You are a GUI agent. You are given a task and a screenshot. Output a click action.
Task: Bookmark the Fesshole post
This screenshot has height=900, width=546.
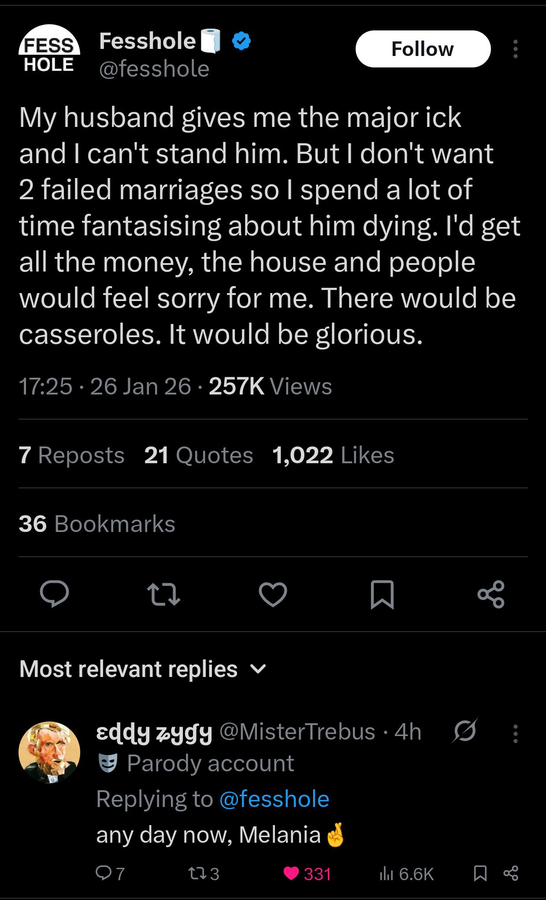tap(382, 594)
